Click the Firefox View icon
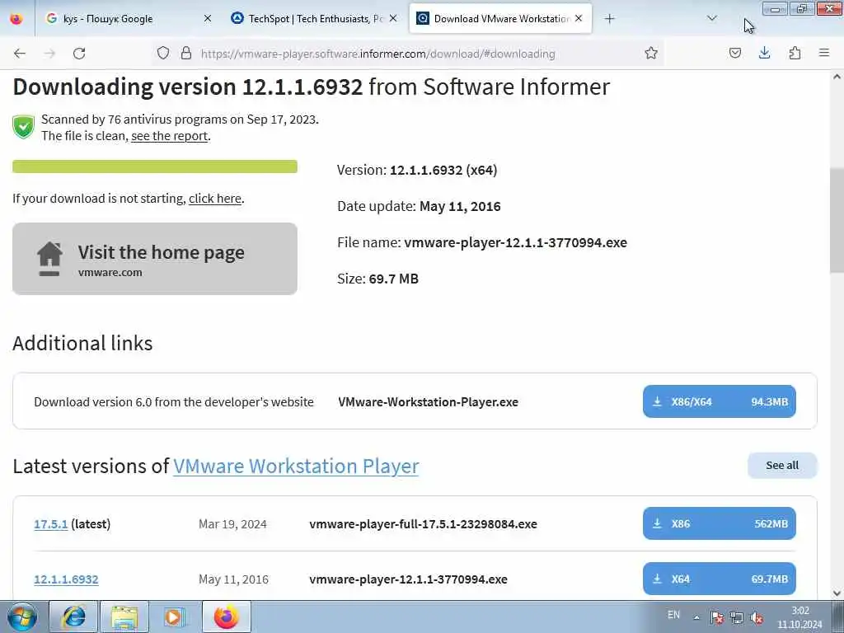Viewport: 844px width, 633px height. coord(16,19)
